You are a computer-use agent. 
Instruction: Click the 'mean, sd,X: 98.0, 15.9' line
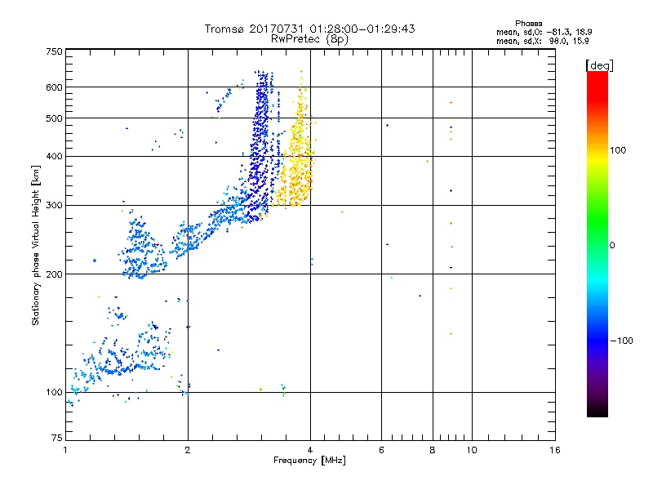[542, 41]
